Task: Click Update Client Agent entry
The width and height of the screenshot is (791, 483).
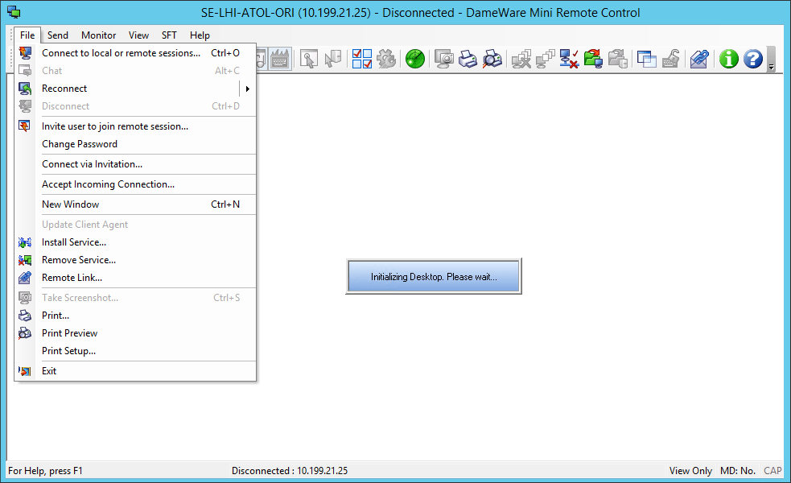Action: 136,225
